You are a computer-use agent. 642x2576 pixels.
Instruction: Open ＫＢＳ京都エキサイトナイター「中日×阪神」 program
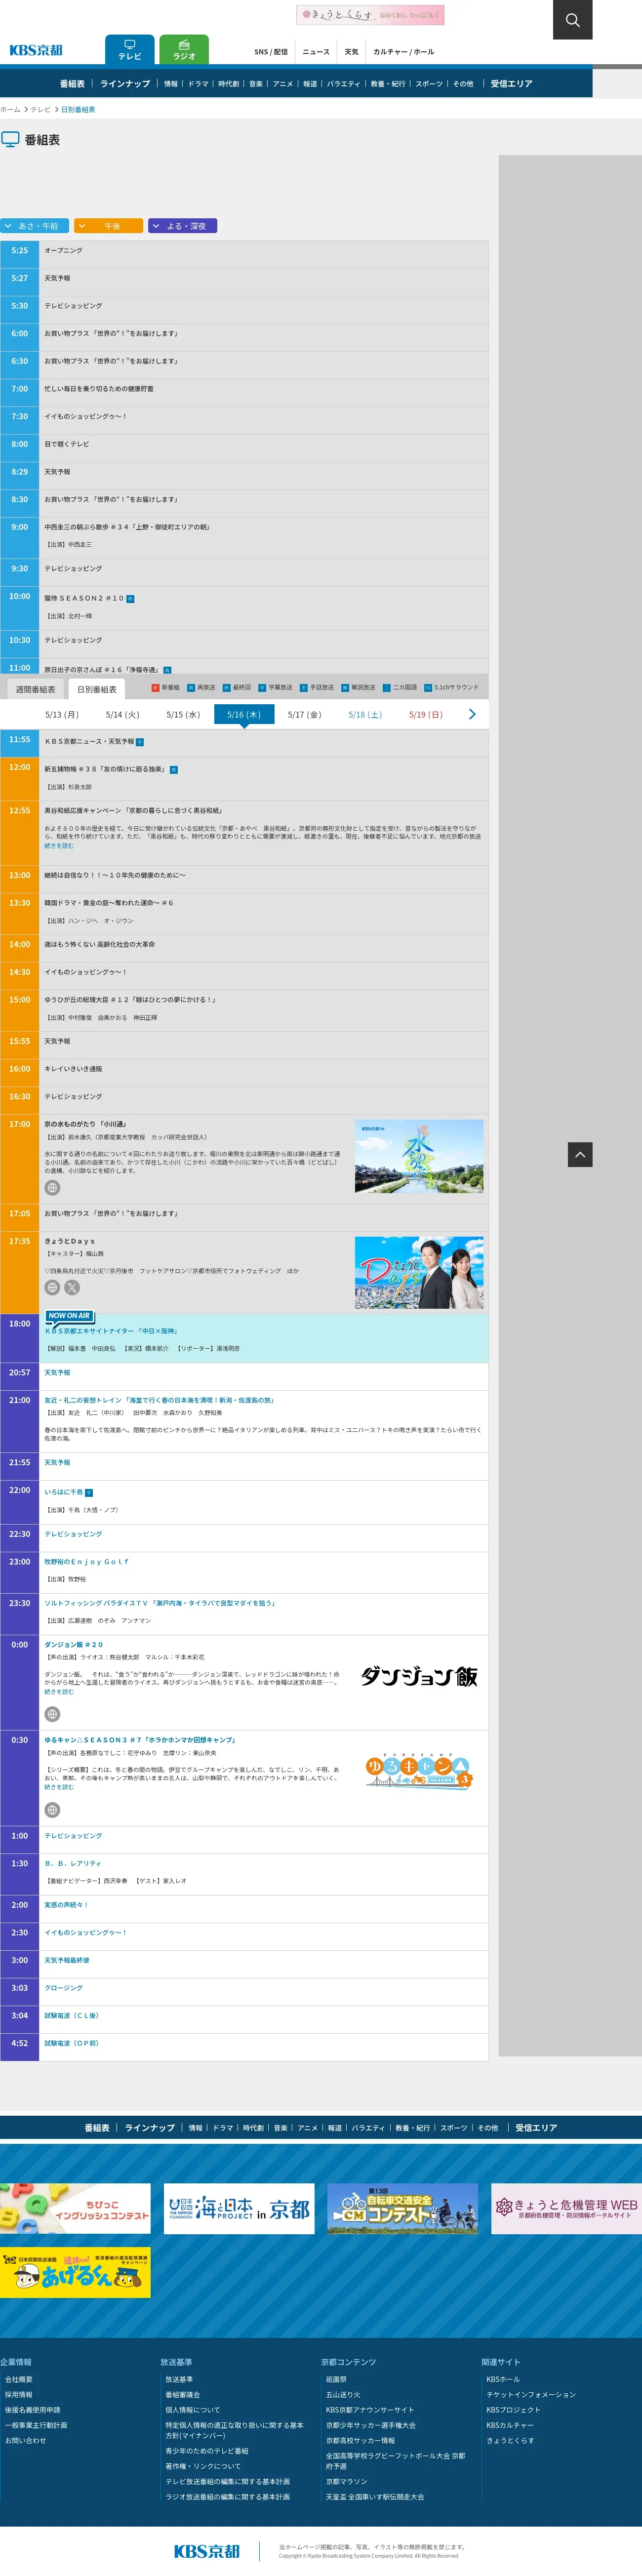(112, 1331)
